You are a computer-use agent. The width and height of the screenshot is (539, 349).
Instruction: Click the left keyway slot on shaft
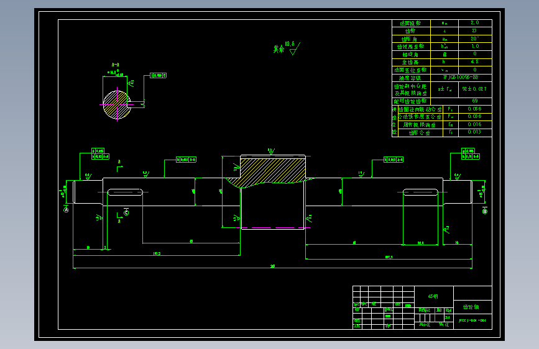tap(125, 192)
